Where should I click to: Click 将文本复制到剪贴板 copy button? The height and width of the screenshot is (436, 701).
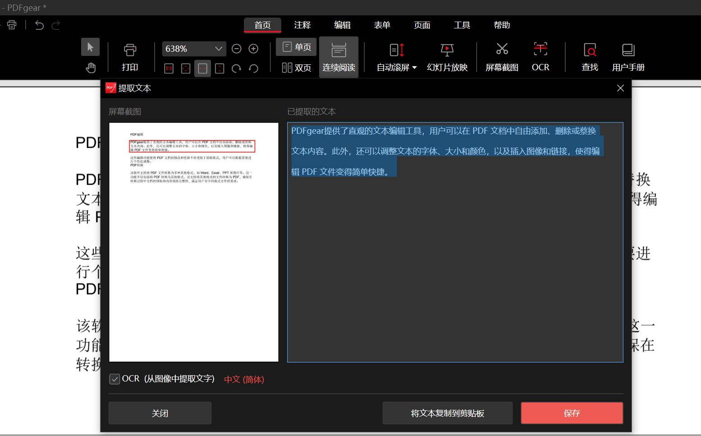pyautogui.click(x=448, y=413)
